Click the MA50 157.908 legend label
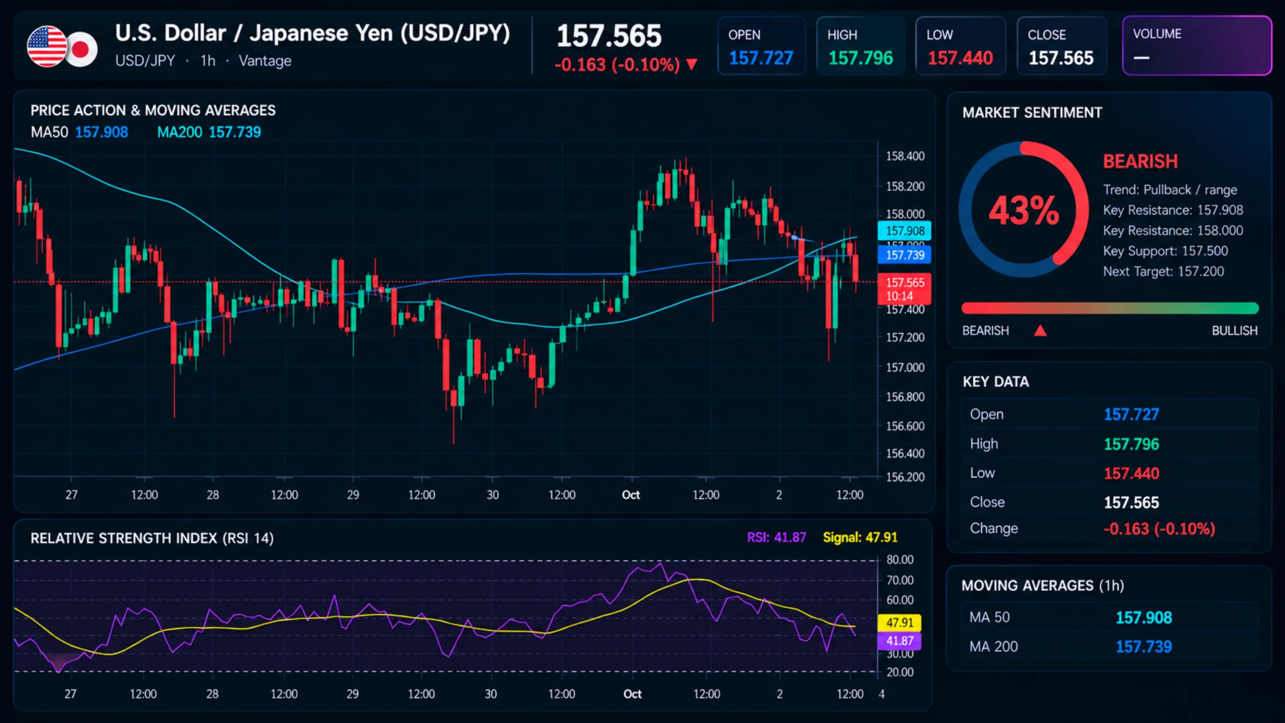Screen dimensions: 1285x723 (79, 132)
